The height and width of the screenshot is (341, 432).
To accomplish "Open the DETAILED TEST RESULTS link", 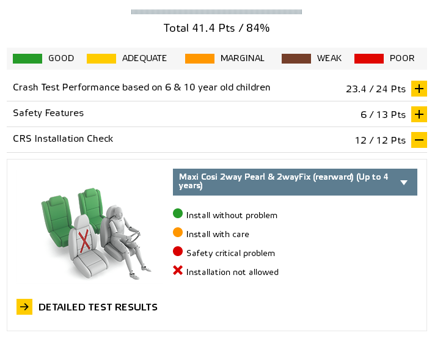I will [x=98, y=307].
